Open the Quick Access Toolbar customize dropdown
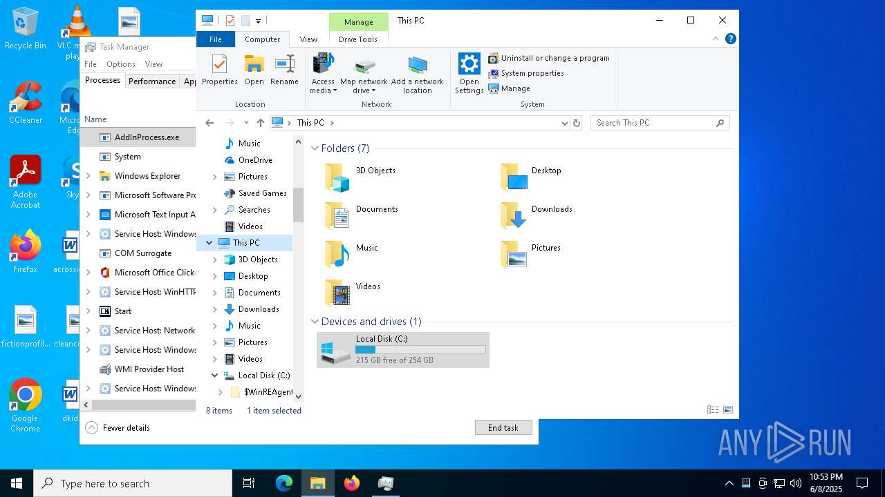Screen dimensions: 885x497 click(258, 21)
